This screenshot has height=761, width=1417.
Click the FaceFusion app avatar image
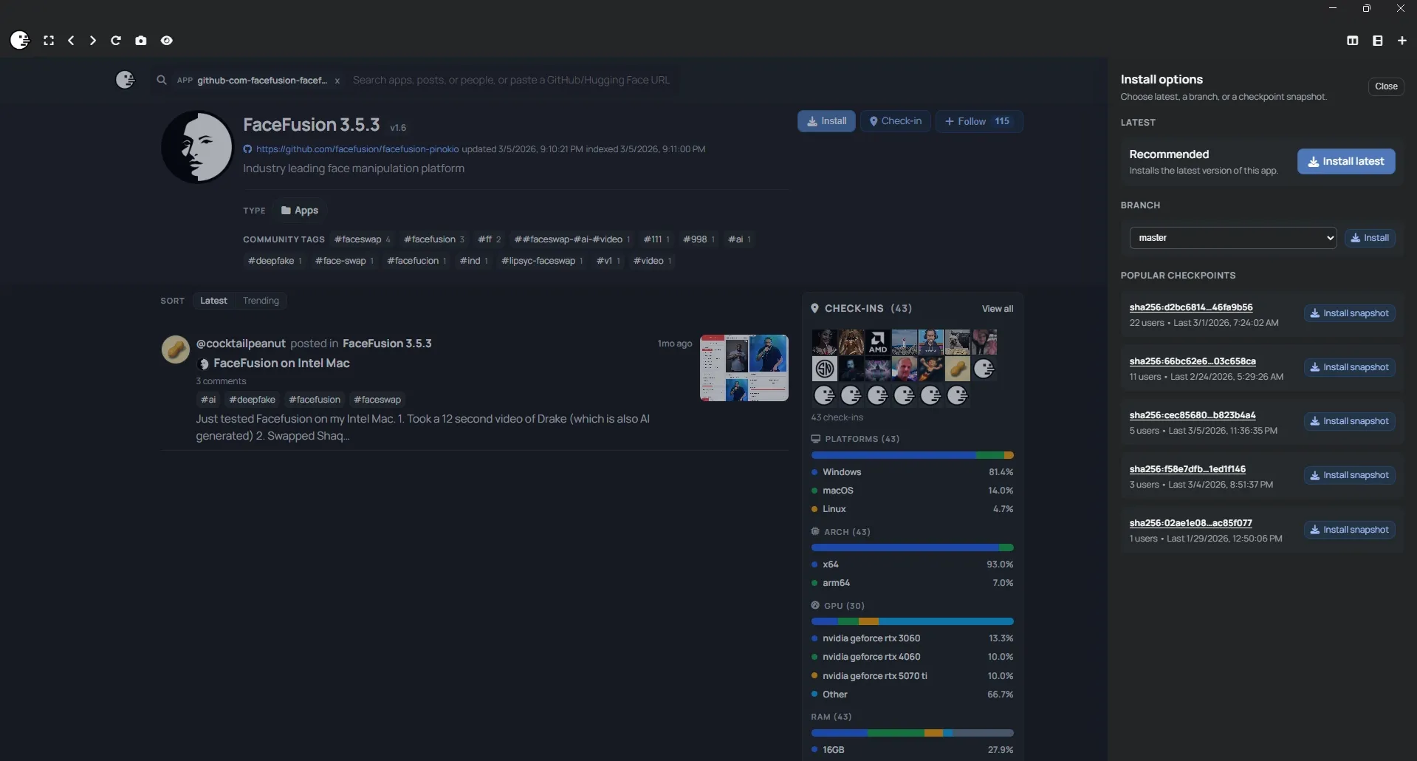pos(197,147)
